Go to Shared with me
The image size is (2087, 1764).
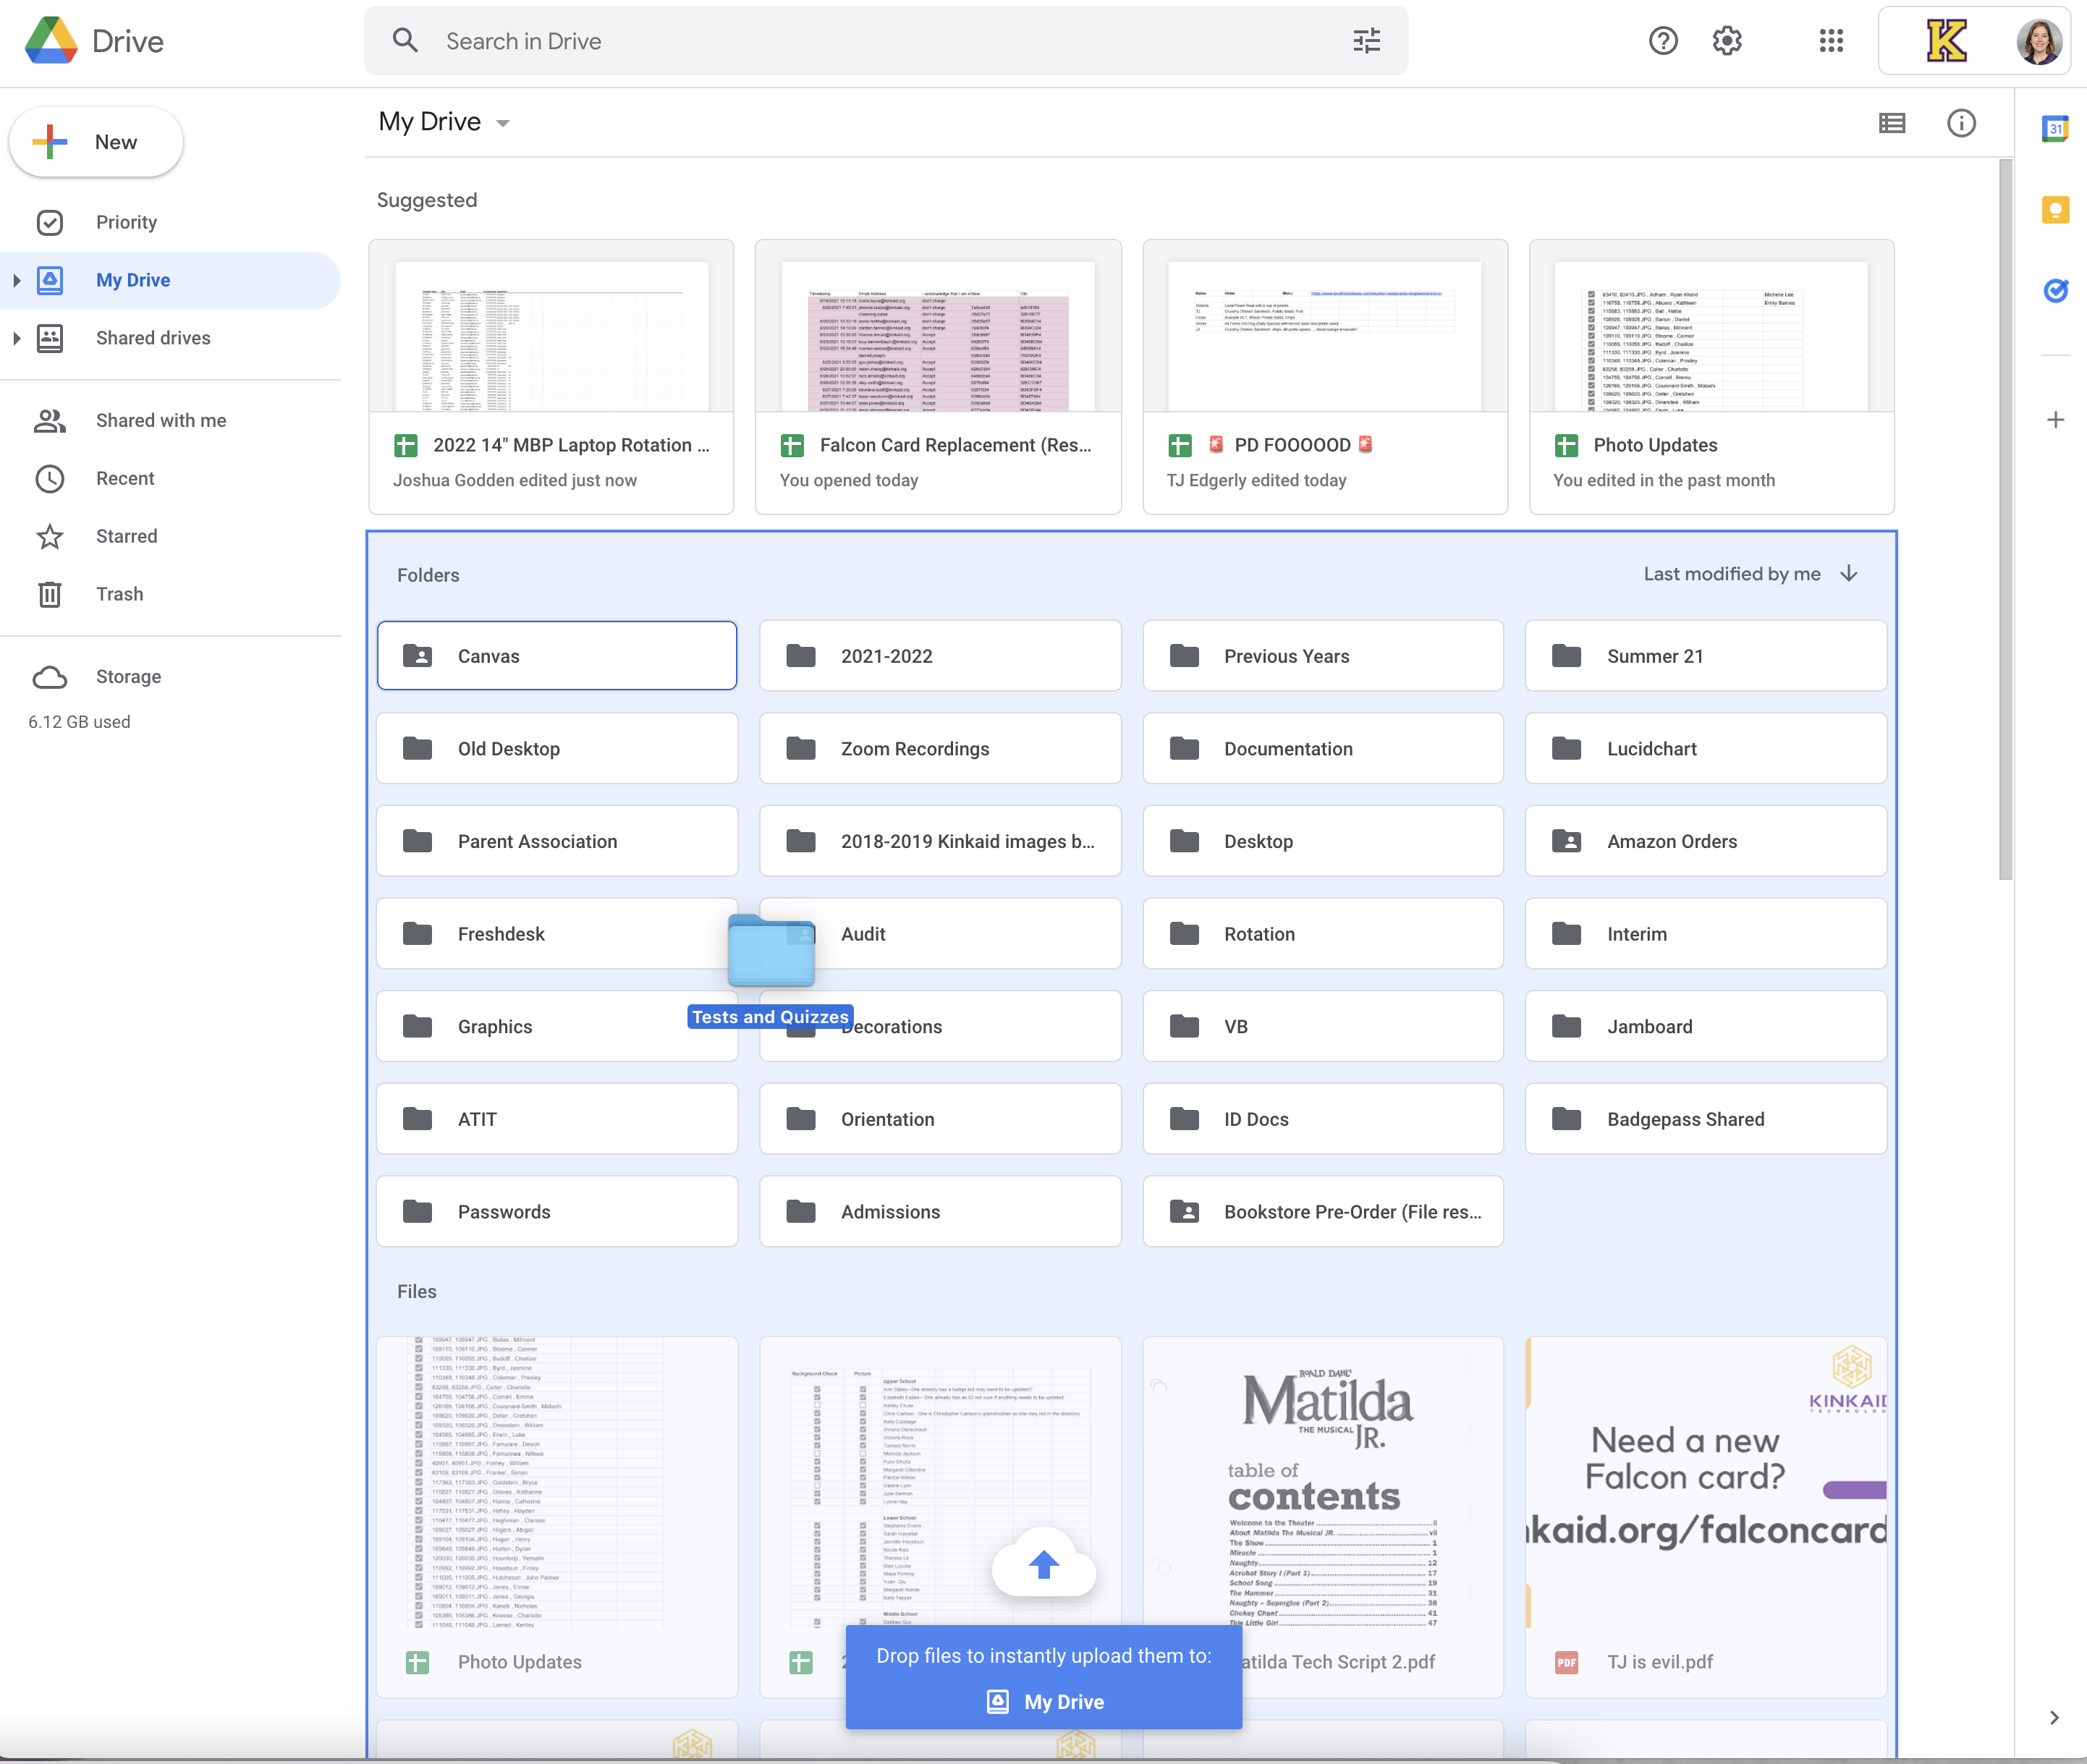point(160,421)
